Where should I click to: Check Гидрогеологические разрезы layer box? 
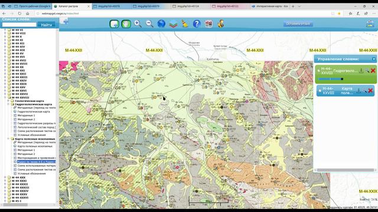click(x=15, y=123)
